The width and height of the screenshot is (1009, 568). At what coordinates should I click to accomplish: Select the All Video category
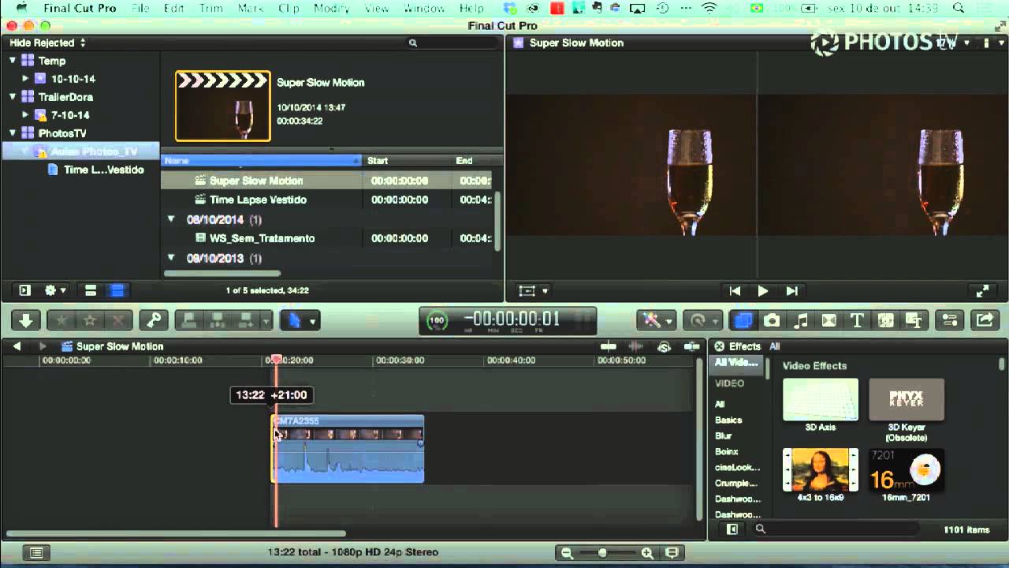tap(736, 363)
